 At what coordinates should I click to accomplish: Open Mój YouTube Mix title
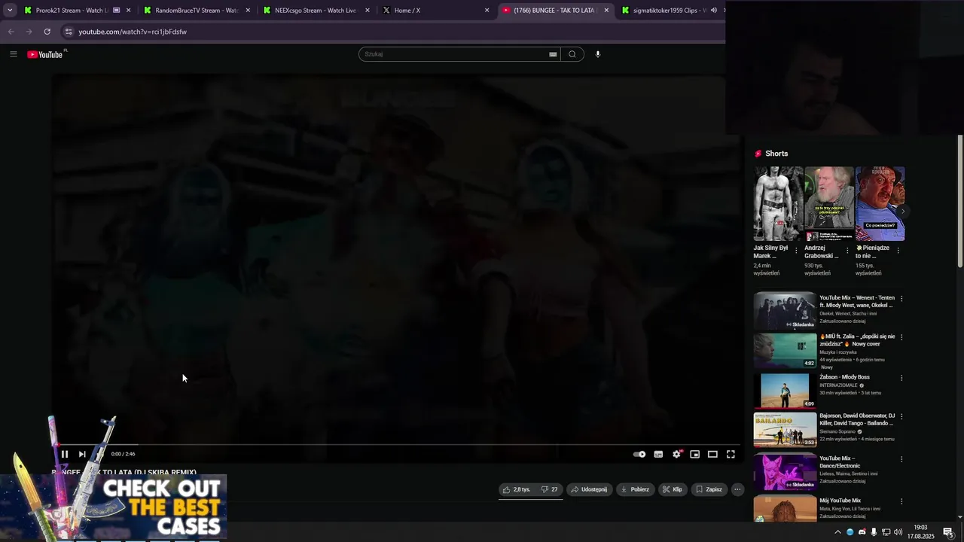[840, 501]
